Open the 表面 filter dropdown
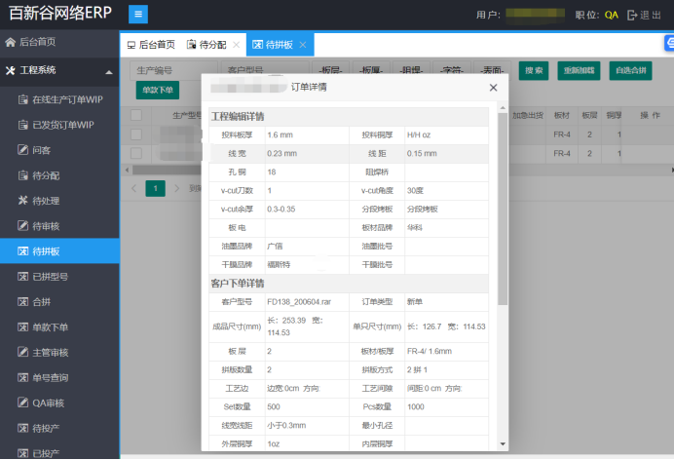 click(491, 70)
